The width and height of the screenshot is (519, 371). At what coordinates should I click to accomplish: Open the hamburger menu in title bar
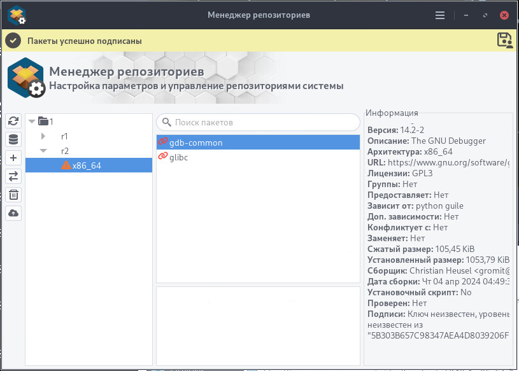pos(440,15)
